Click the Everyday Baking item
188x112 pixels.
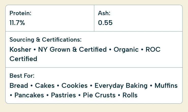pos(121,86)
